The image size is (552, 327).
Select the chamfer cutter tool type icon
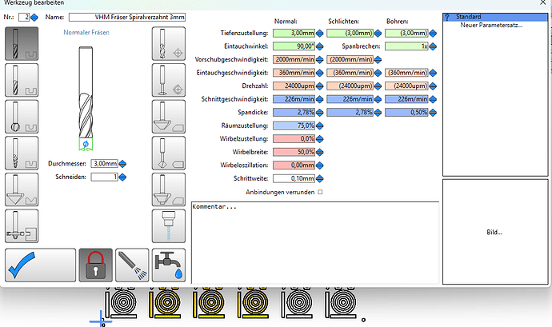click(x=169, y=117)
